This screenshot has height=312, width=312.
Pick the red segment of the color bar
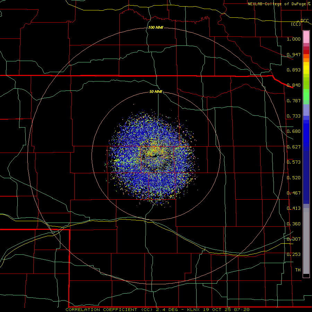click(x=306, y=52)
